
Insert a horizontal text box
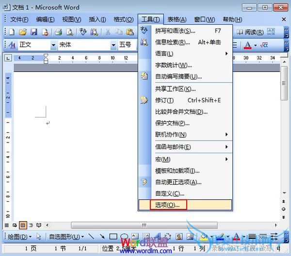[135, 236]
